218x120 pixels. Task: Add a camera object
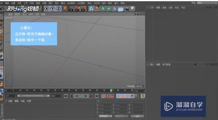pyautogui.click(x=126, y=9)
